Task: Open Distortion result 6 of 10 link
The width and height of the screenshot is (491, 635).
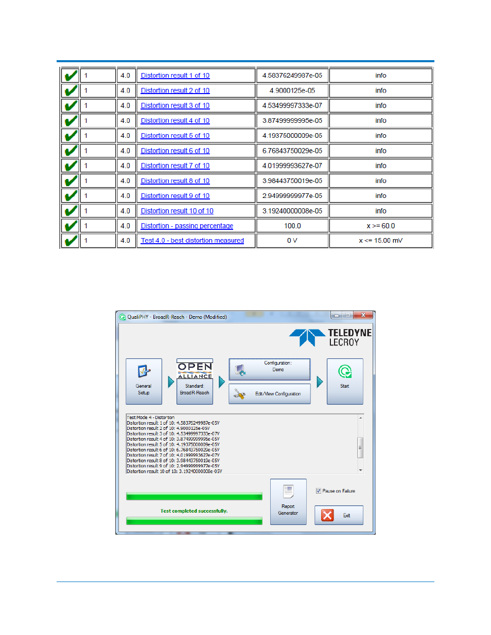Action: coord(175,151)
